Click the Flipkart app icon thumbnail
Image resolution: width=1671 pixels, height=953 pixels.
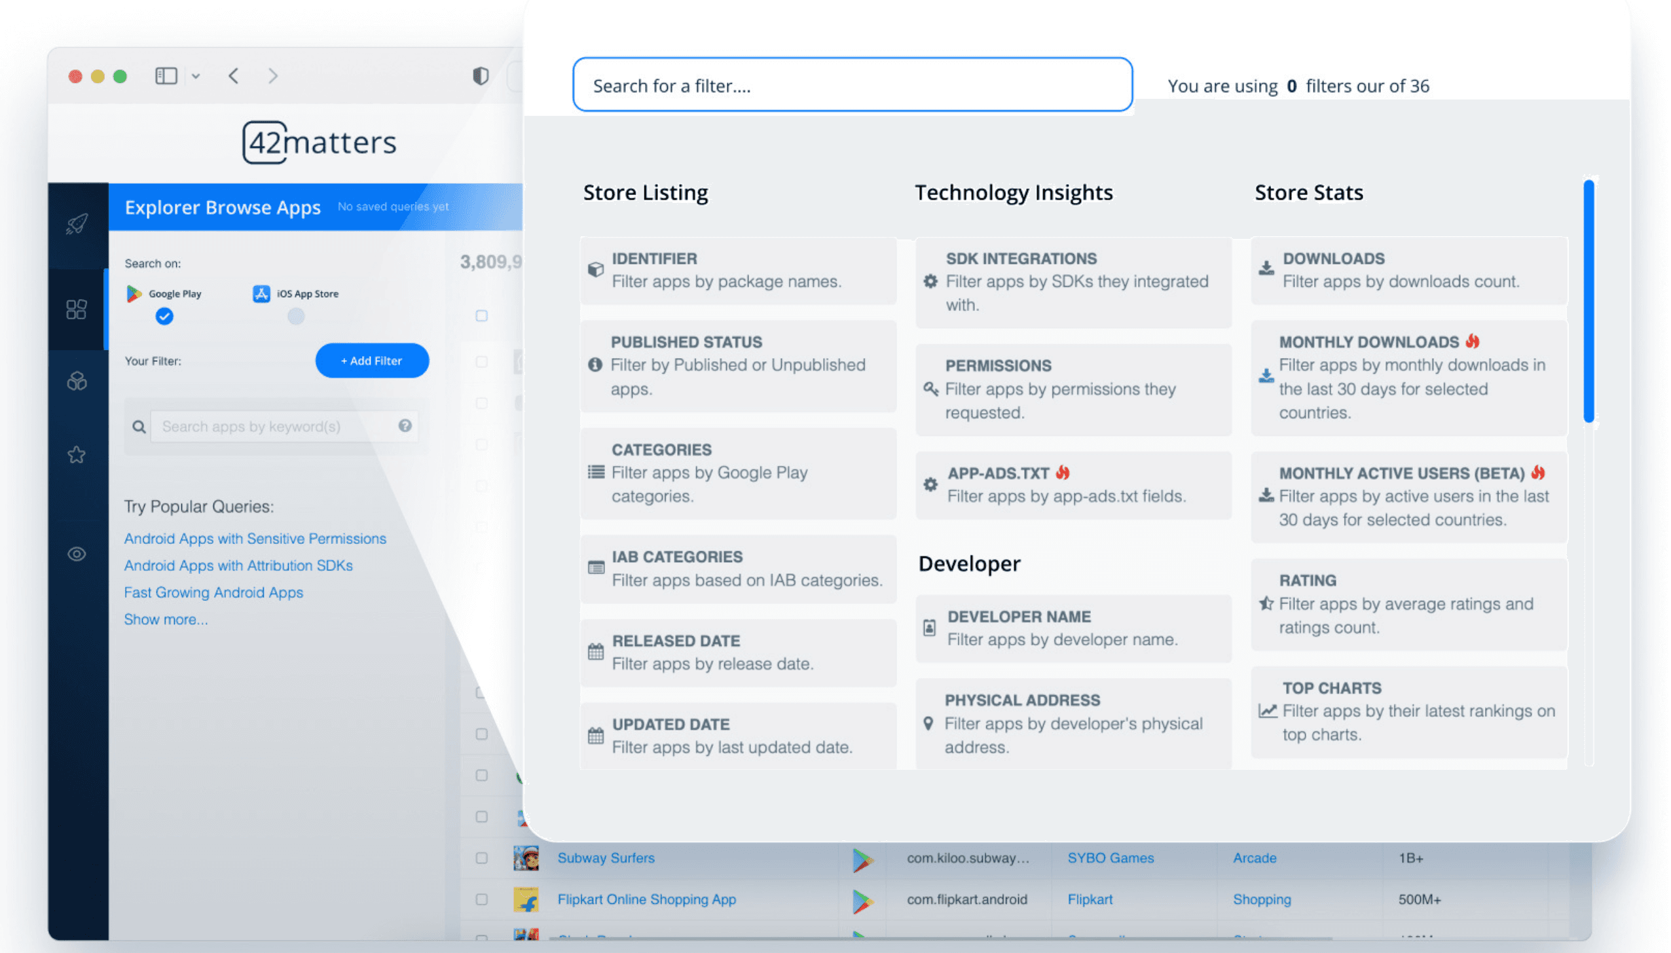(526, 900)
